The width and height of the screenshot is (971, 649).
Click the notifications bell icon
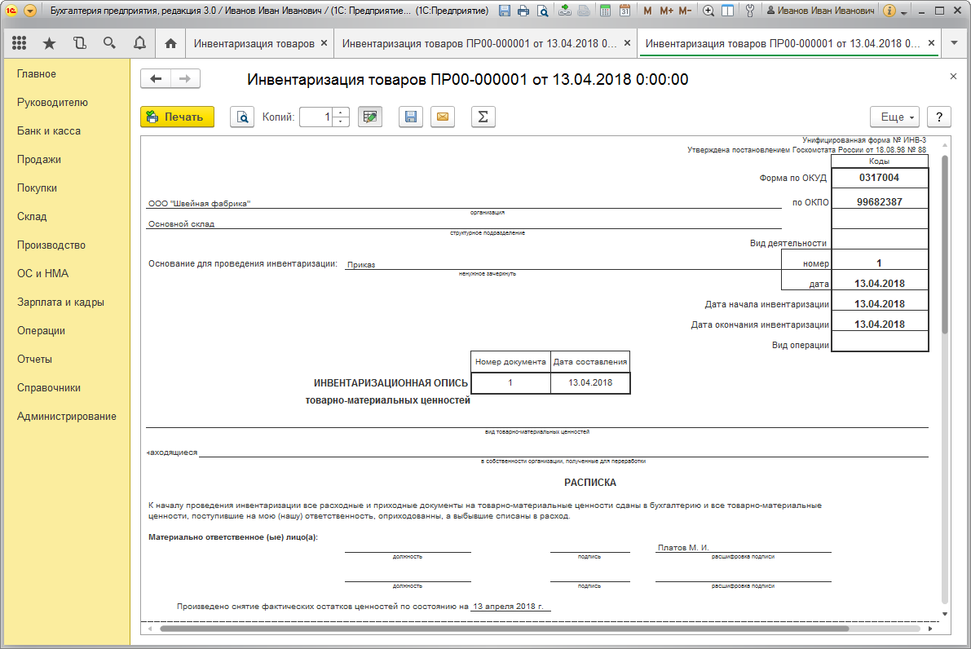139,43
